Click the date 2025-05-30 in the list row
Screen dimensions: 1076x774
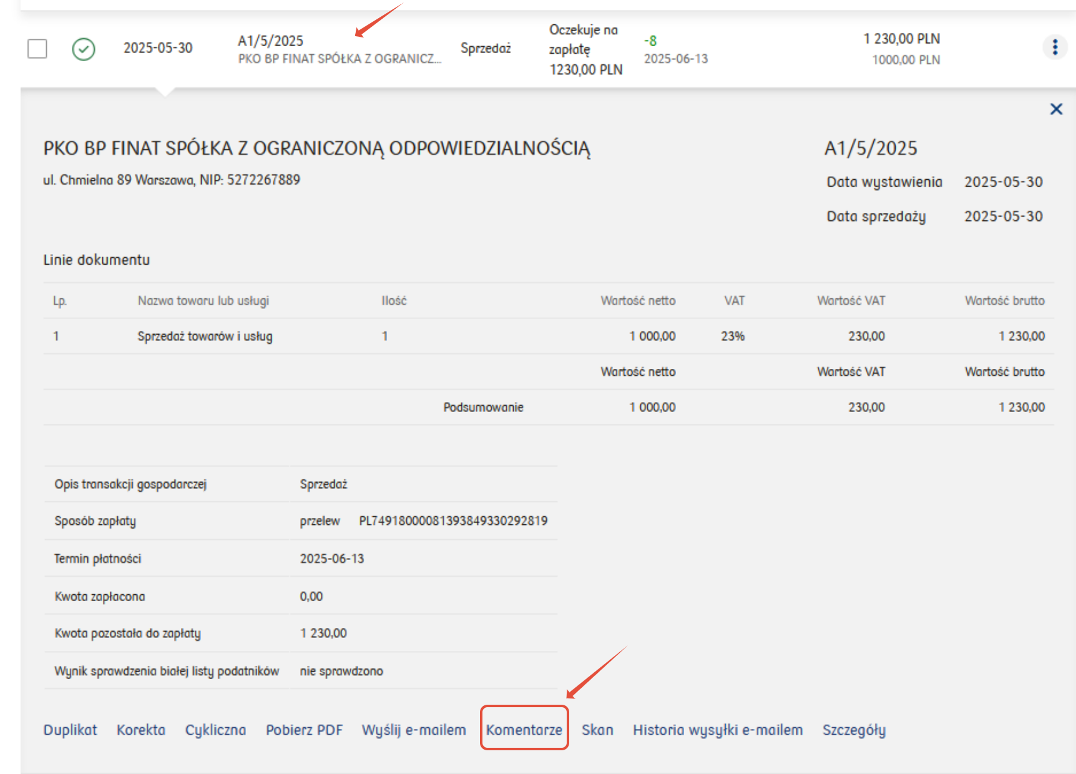tap(158, 47)
